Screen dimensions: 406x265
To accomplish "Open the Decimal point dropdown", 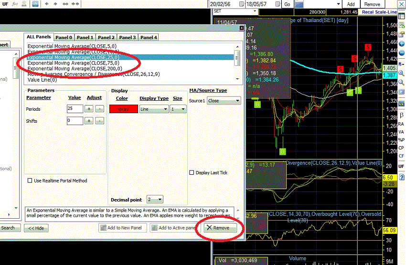I will click(x=155, y=200).
